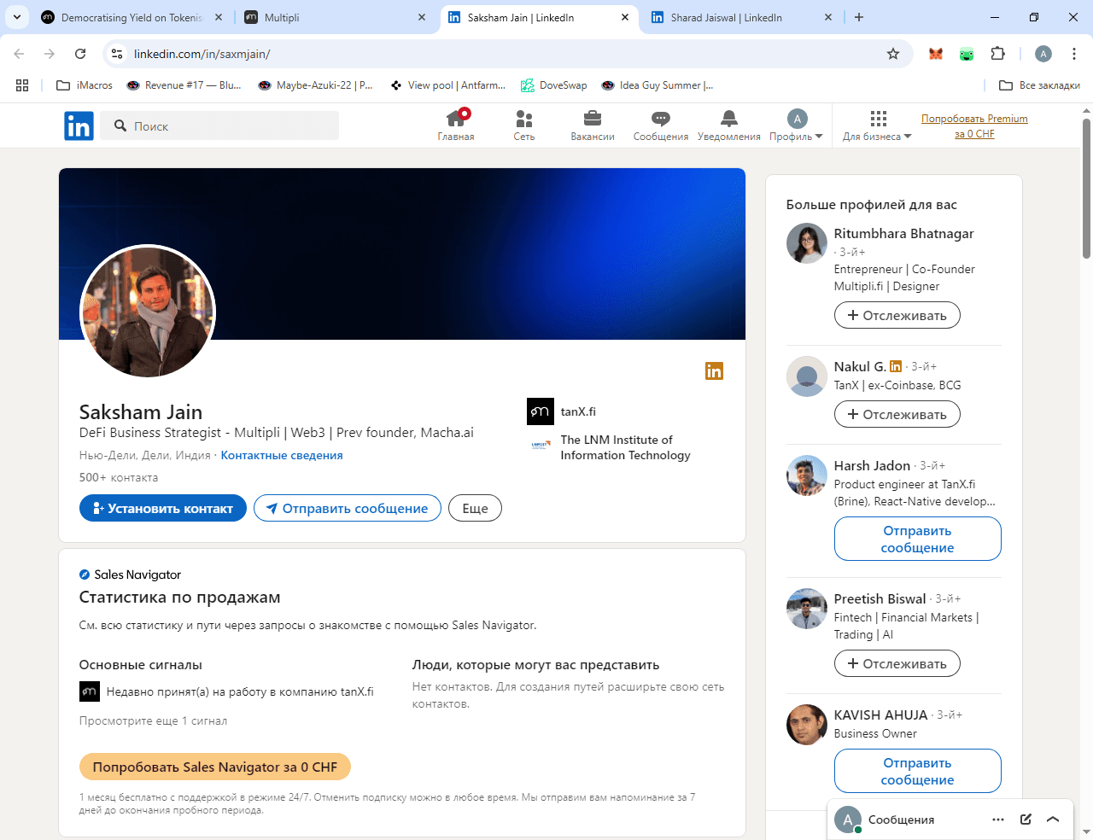Focus the Поиск search field
Image resolution: width=1093 pixels, height=840 pixels.
point(219,126)
